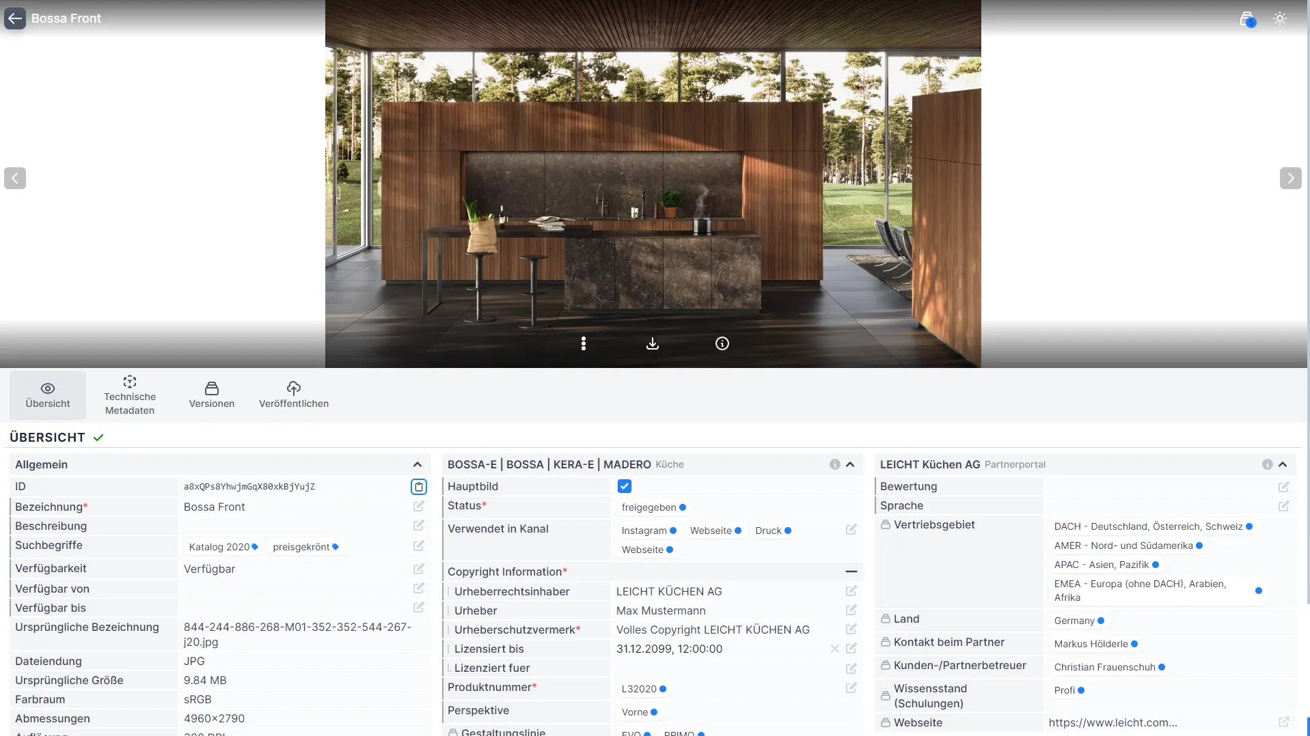Open the three-dot options menu below the image
1310x736 pixels.
coord(583,343)
